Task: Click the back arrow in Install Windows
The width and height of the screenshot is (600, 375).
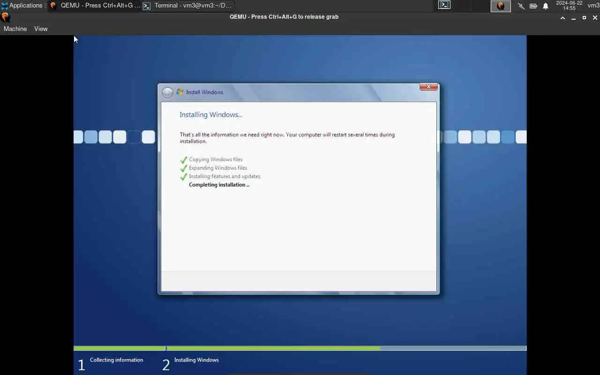Action: coord(167,92)
